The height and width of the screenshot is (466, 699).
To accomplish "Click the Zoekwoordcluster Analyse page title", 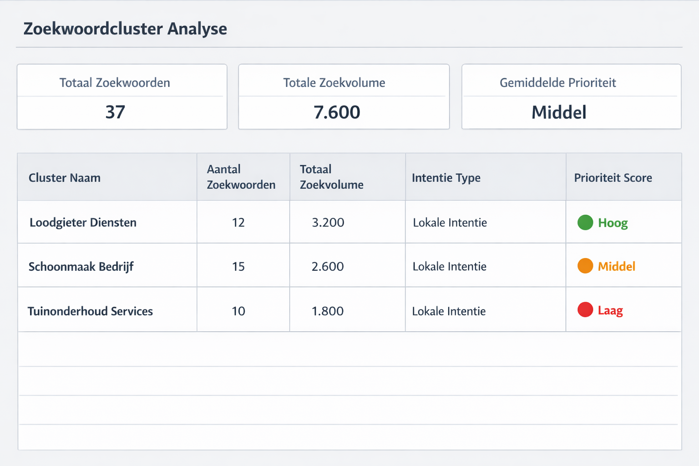I will click(x=125, y=29).
